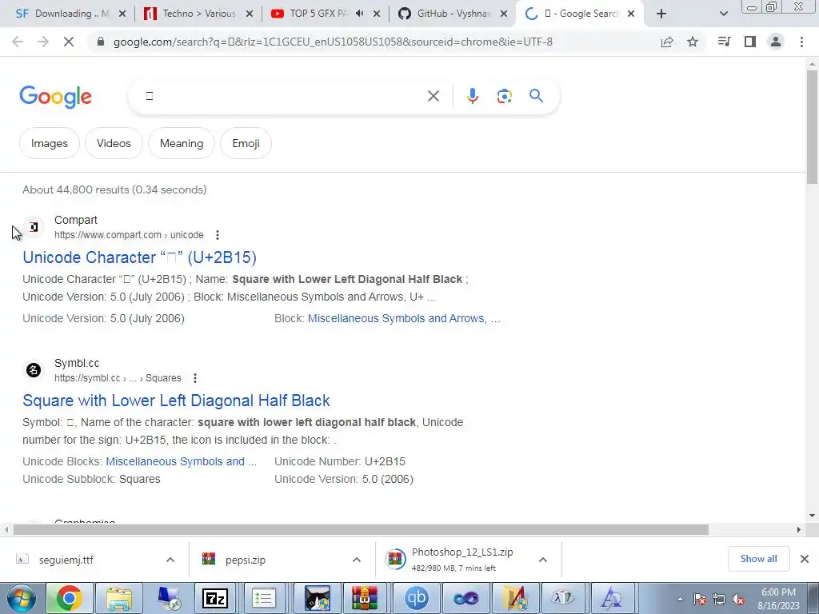Click the Compart site favicon
This screenshot has width=819, height=614.
[x=34, y=227]
